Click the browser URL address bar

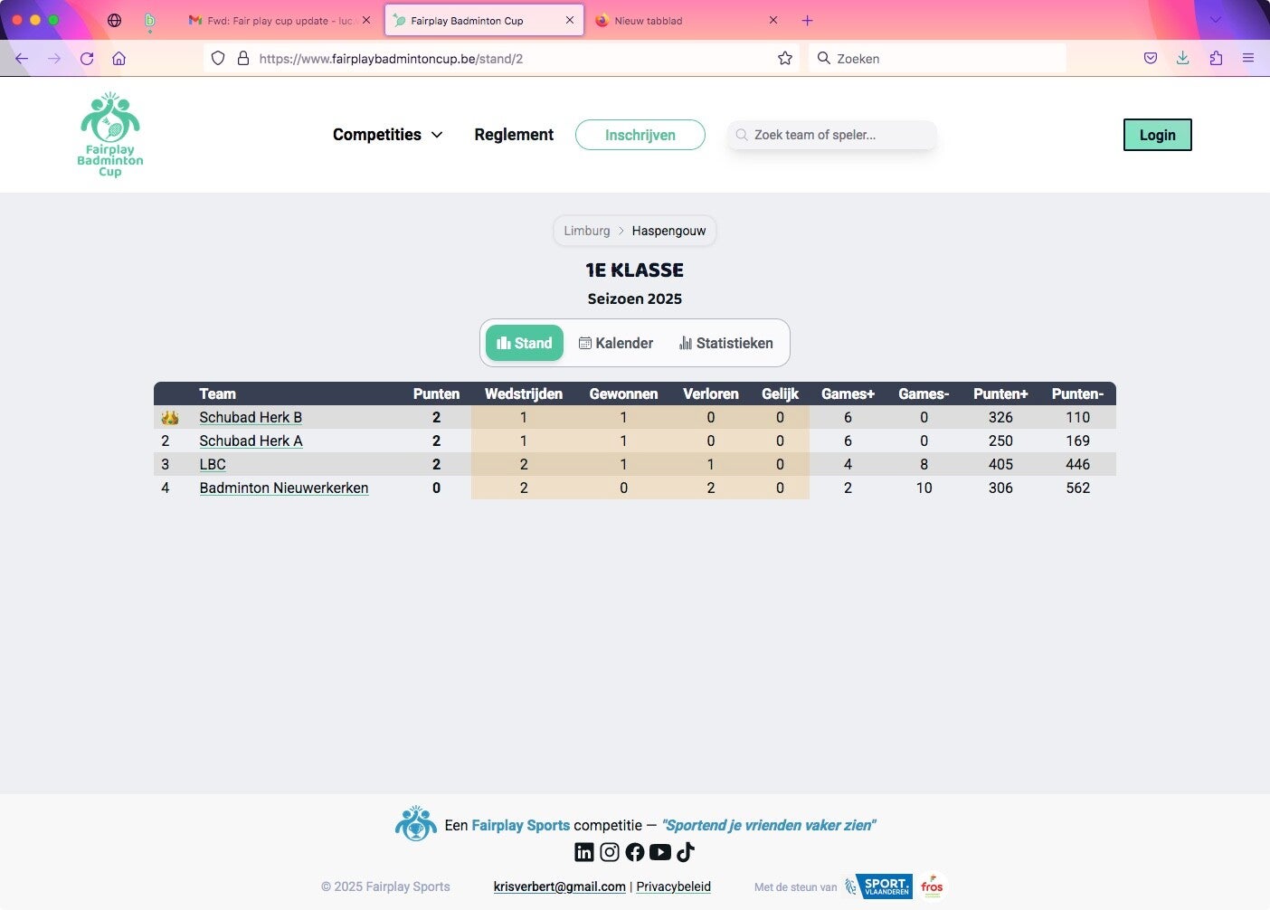(x=501, y=59)
